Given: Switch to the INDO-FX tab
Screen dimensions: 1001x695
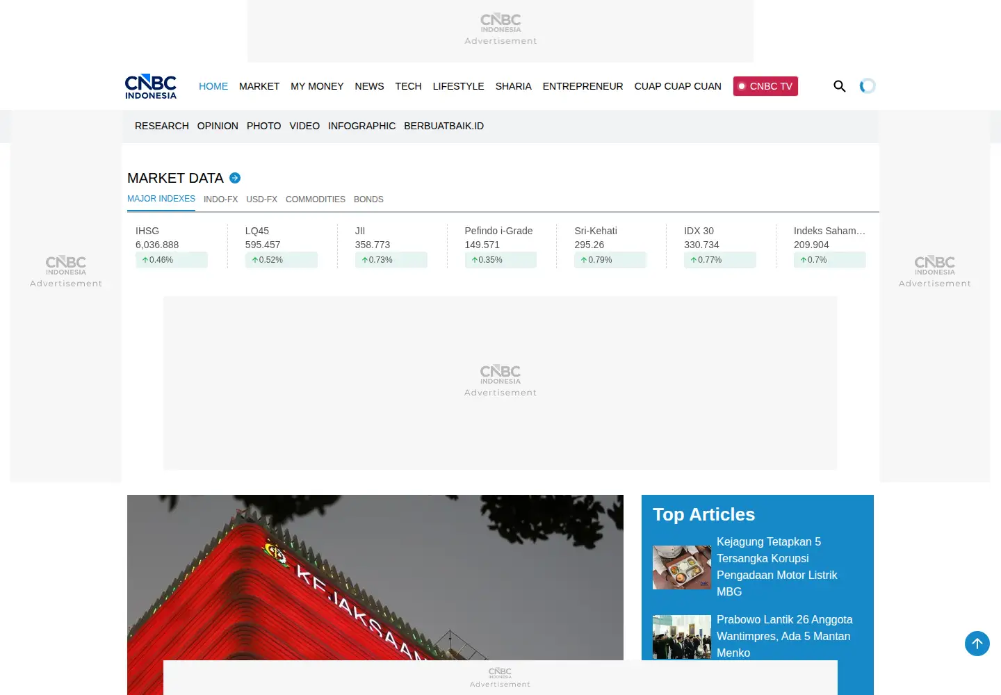Looking at the screenshot, I should (x=220, y=199).
